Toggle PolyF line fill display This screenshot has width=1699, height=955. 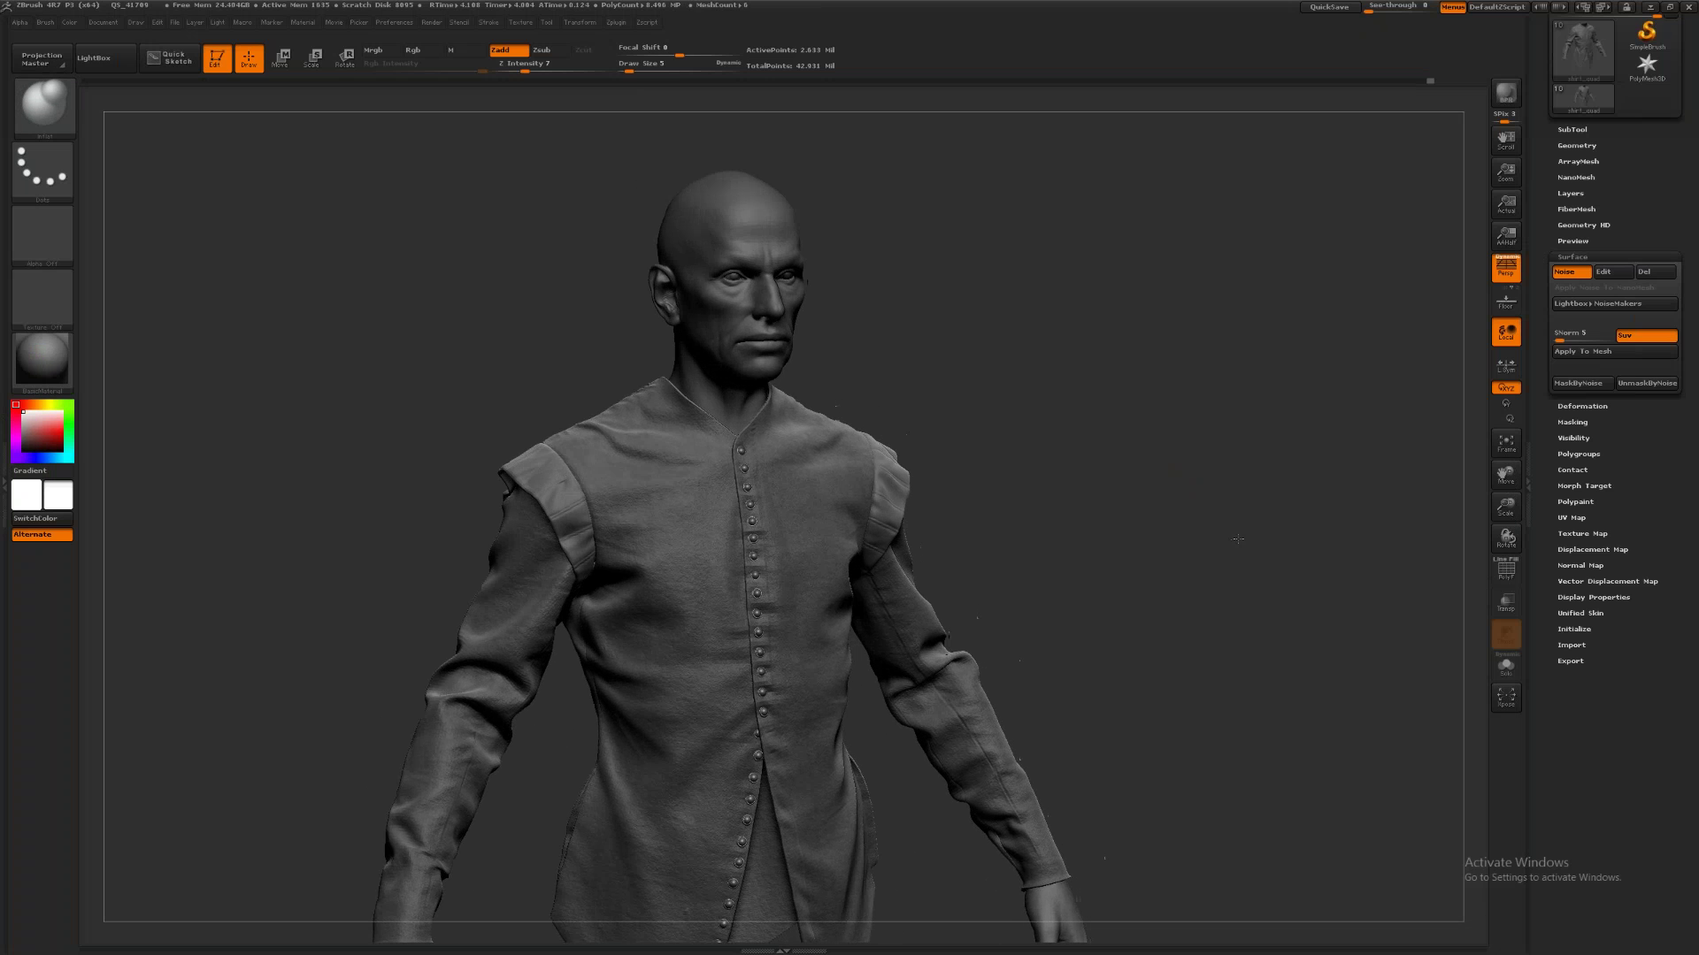(1505, 570)
